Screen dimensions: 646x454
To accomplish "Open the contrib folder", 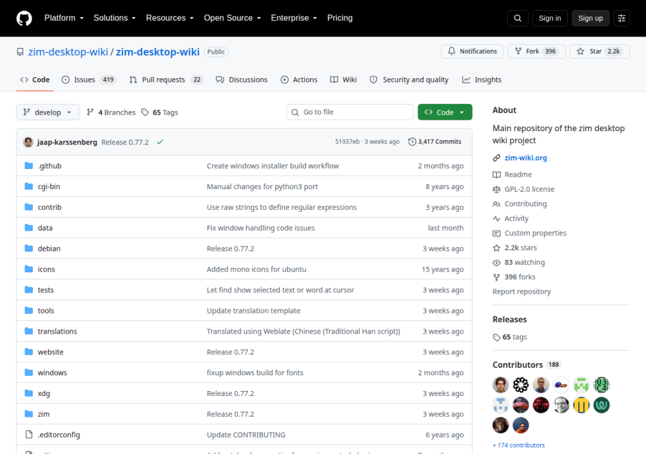I will pos(49,207).
